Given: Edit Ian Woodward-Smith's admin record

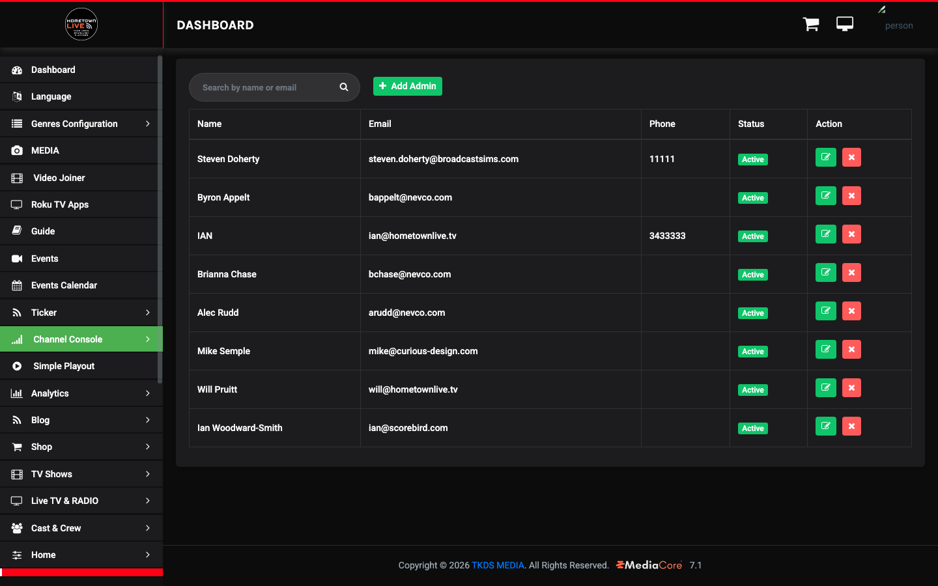Looking at the screenshot, I should click(x=826, y=426).
